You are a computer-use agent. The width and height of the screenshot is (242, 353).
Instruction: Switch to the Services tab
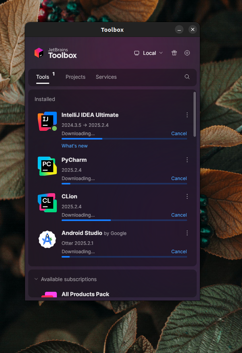pyautogui.click(x=106, y=77)
